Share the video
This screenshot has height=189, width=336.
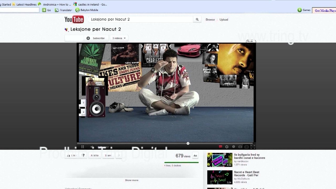click(x=108, y=155)
